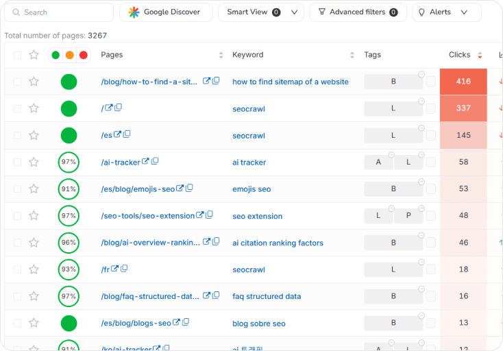Tick the /ai-tracker row checkbox
The height and width of the screenshot is (351, 503).
point(17,162)
